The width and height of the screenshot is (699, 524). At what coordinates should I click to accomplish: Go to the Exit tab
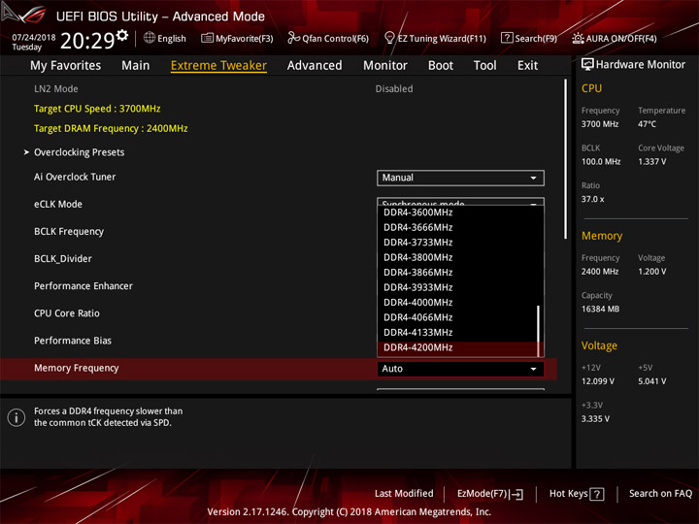click(527, 66)
